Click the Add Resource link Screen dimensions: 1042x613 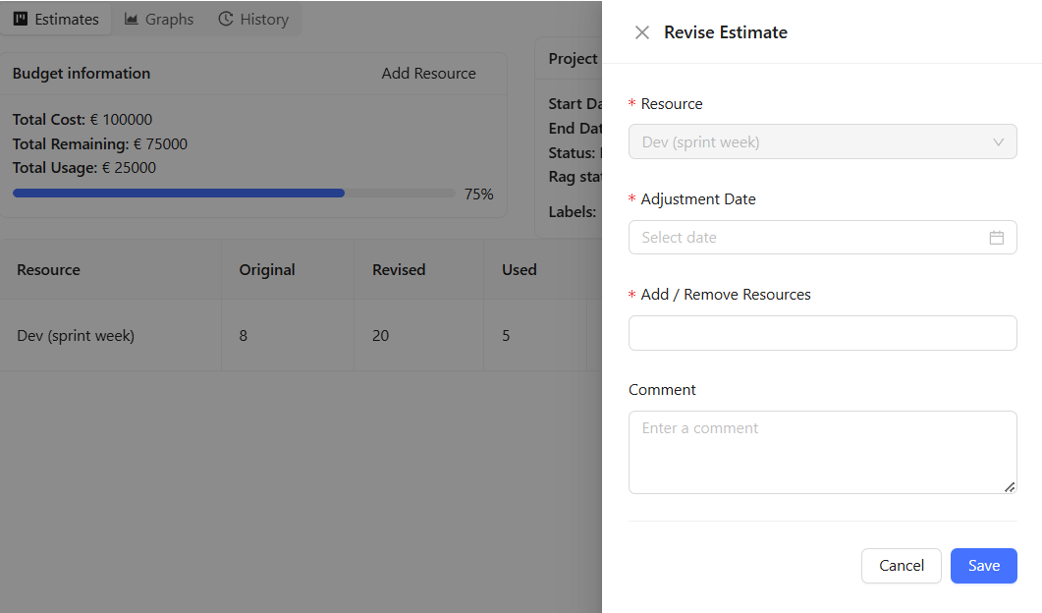[428, 74]
